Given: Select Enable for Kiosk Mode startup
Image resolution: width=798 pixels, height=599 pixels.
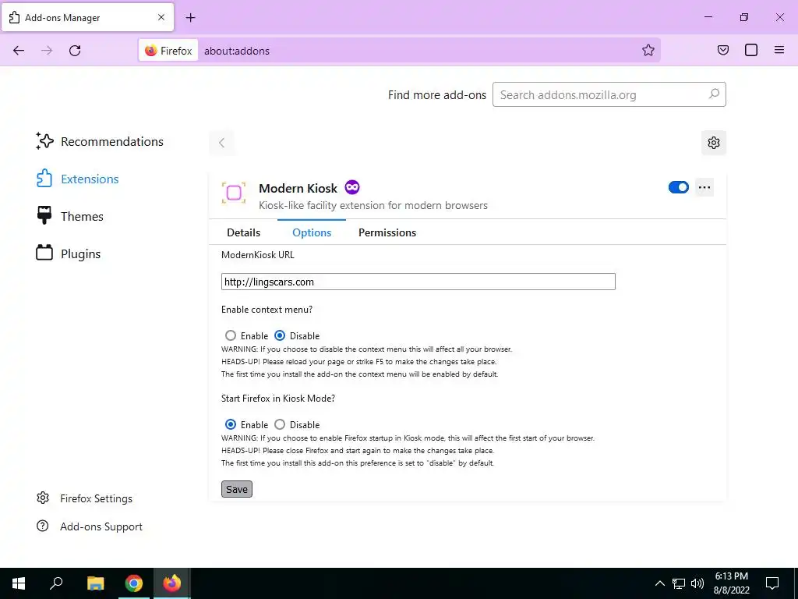Looking at the screenshot, I should [231, 424].
